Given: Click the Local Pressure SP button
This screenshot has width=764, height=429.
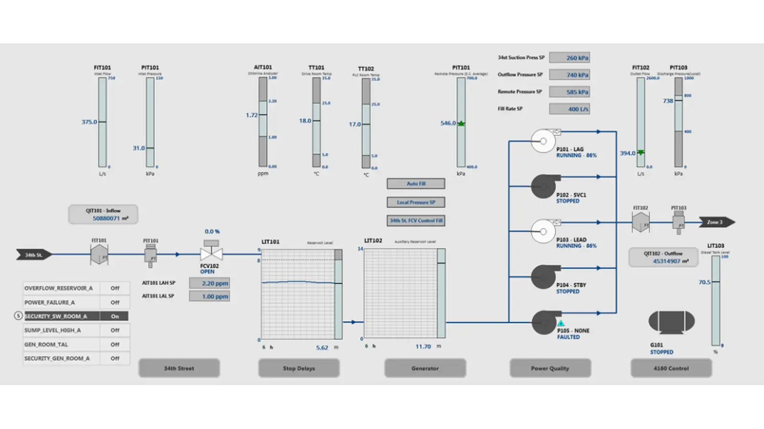Looking at the screenshot, I should tap(416, 202).
